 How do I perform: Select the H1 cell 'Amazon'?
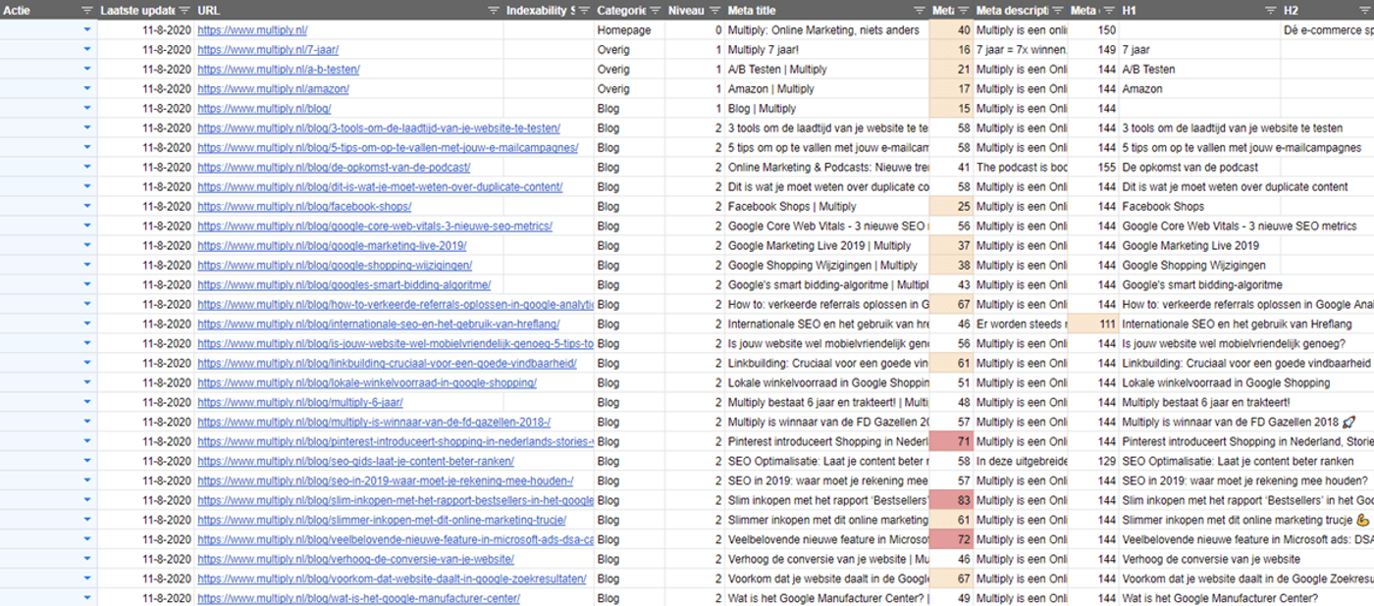point(1199,89)
